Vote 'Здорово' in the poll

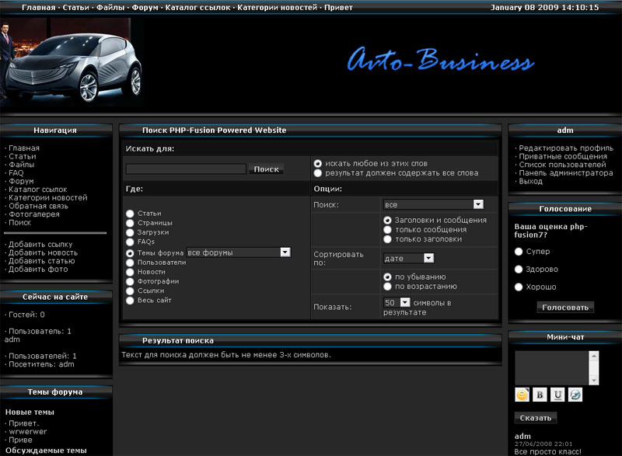point(519,270)
